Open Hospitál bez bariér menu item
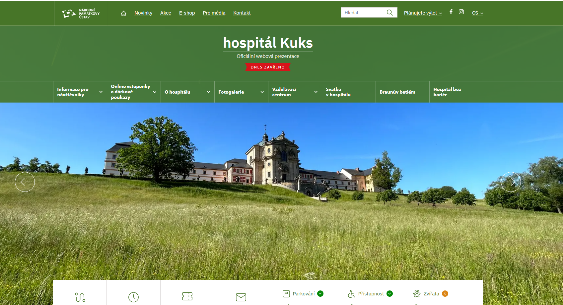Viewport: 563px width, 305px height. [456, 92]
